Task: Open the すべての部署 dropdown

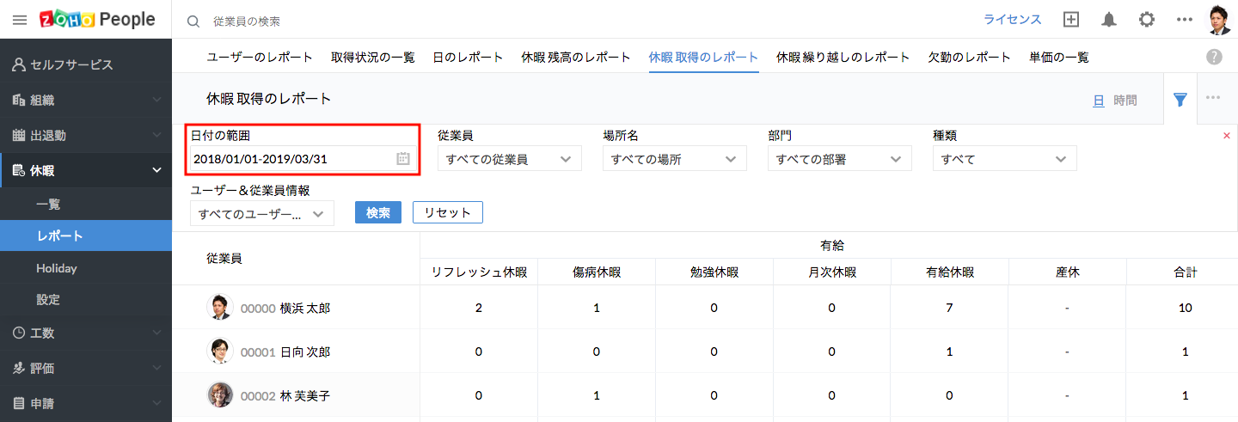Action: pos(839,159)
